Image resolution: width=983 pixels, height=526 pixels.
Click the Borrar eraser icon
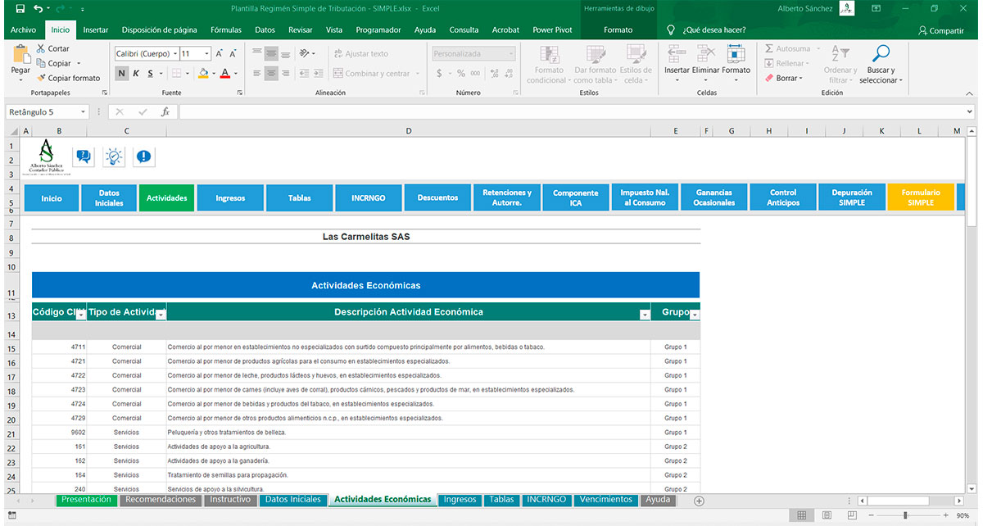point(769,78)
